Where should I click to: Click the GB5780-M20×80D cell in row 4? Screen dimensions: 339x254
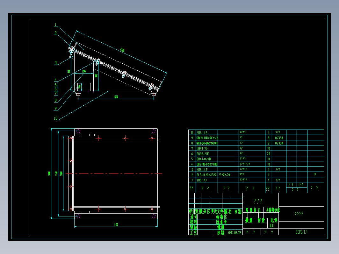[x=207, y=164]
